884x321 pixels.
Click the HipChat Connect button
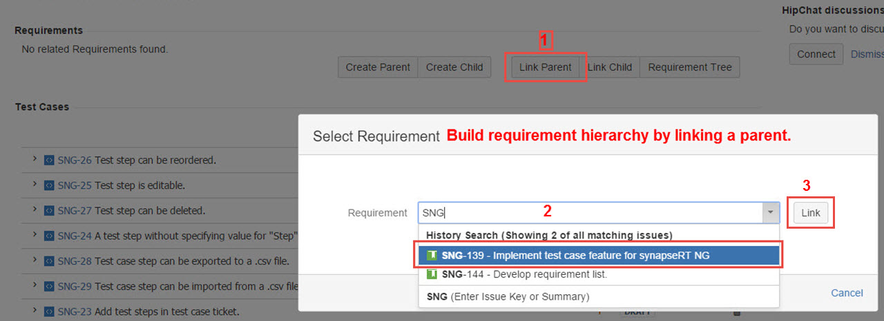(816, 54)
